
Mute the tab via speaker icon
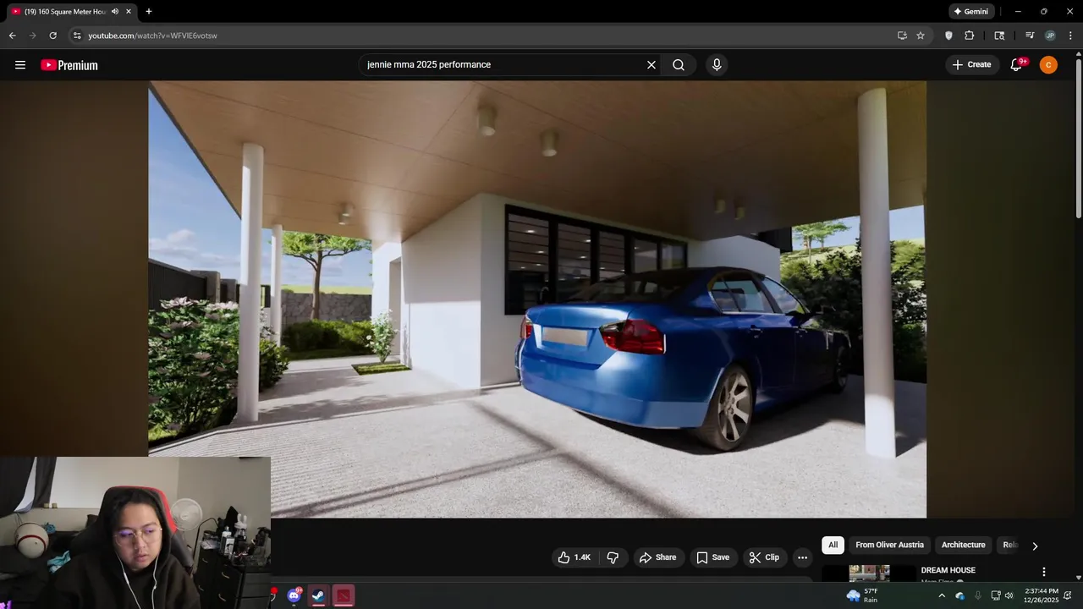115,12
